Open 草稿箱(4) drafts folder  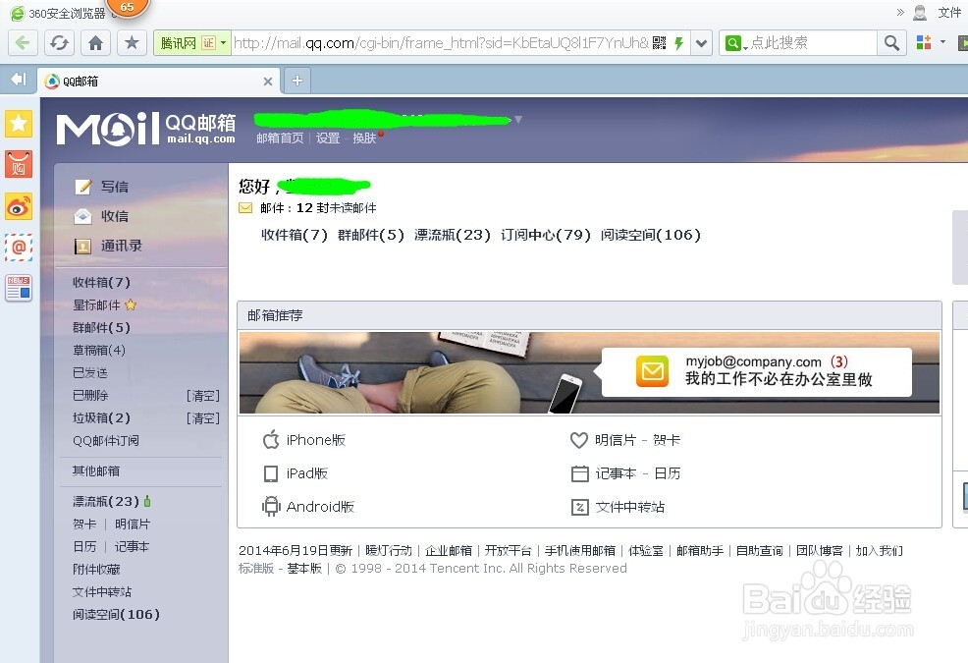[99, 351]
